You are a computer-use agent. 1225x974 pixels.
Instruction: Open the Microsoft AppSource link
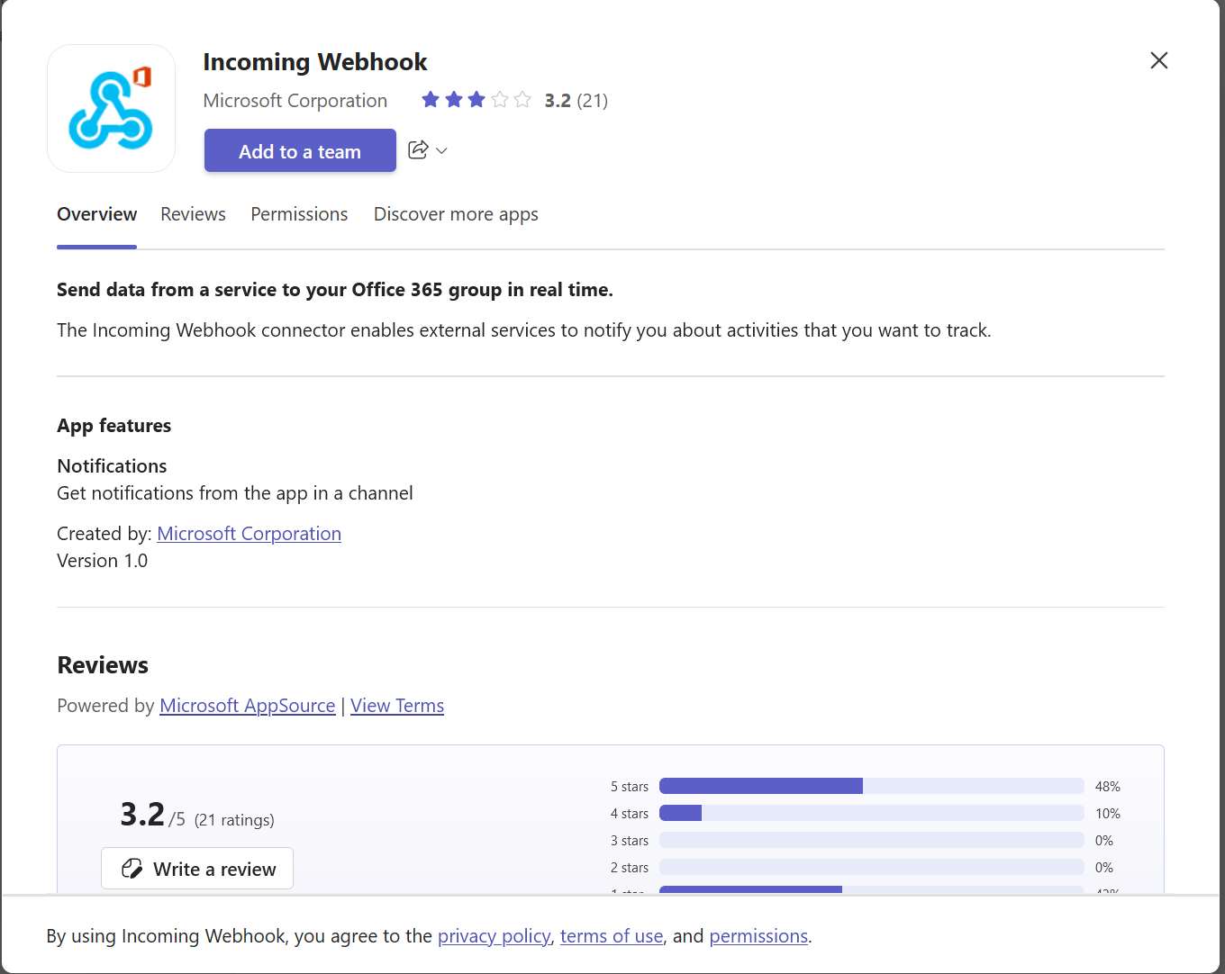(247, 705)
